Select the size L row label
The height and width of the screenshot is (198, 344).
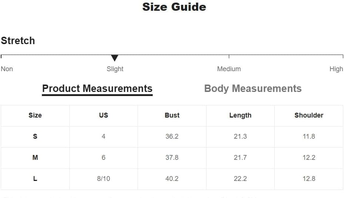tap(35, 179)
